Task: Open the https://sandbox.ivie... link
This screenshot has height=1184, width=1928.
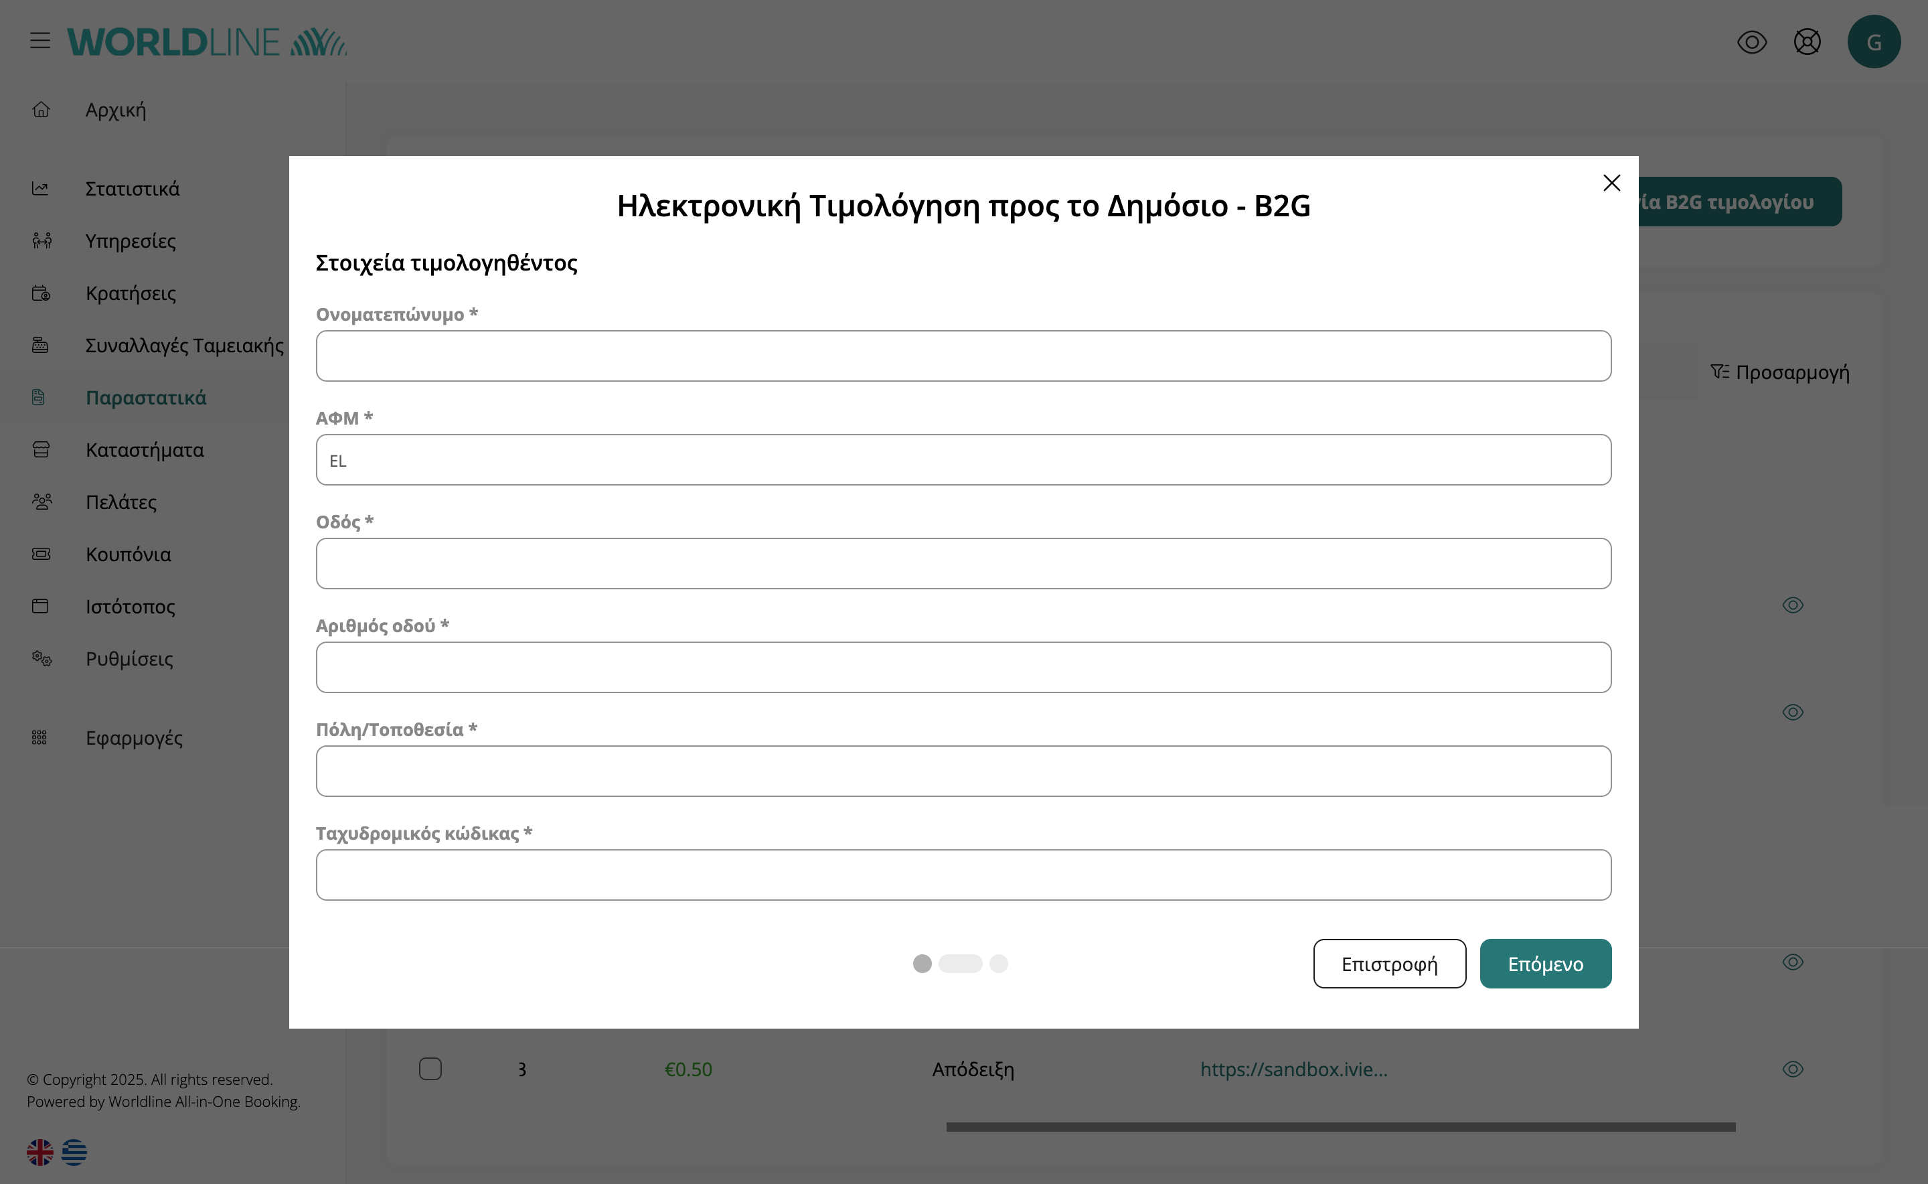Action: click(x=1293, y=1069)
